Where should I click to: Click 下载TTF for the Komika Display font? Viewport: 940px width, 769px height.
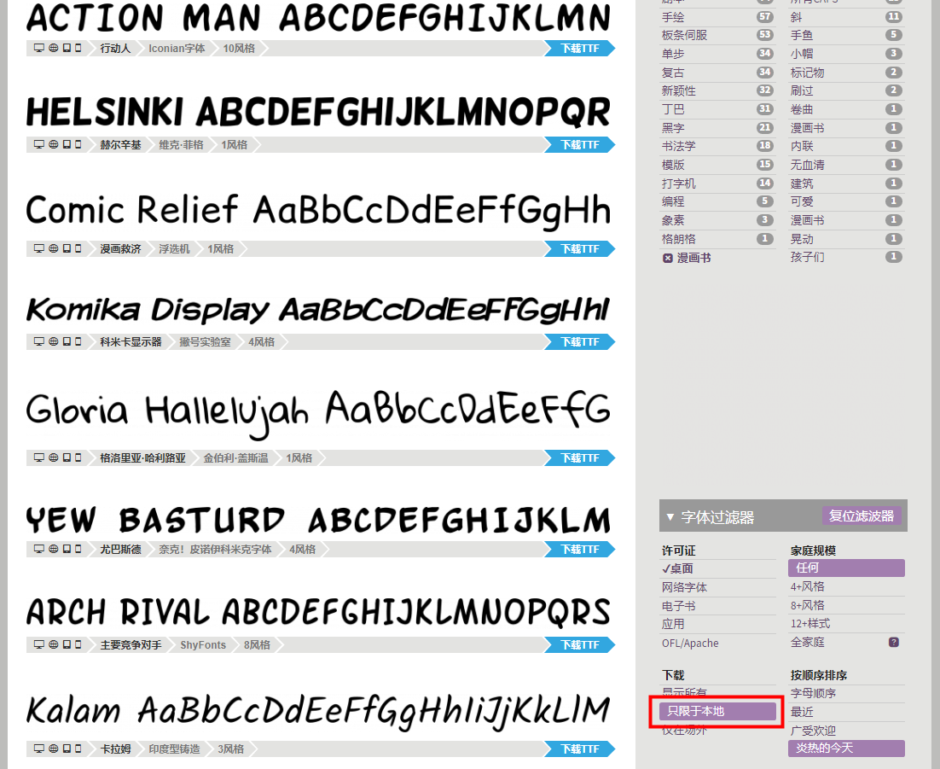click(580, 341)
